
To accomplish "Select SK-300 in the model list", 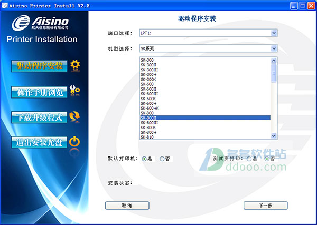I will (x=205, y=60).
